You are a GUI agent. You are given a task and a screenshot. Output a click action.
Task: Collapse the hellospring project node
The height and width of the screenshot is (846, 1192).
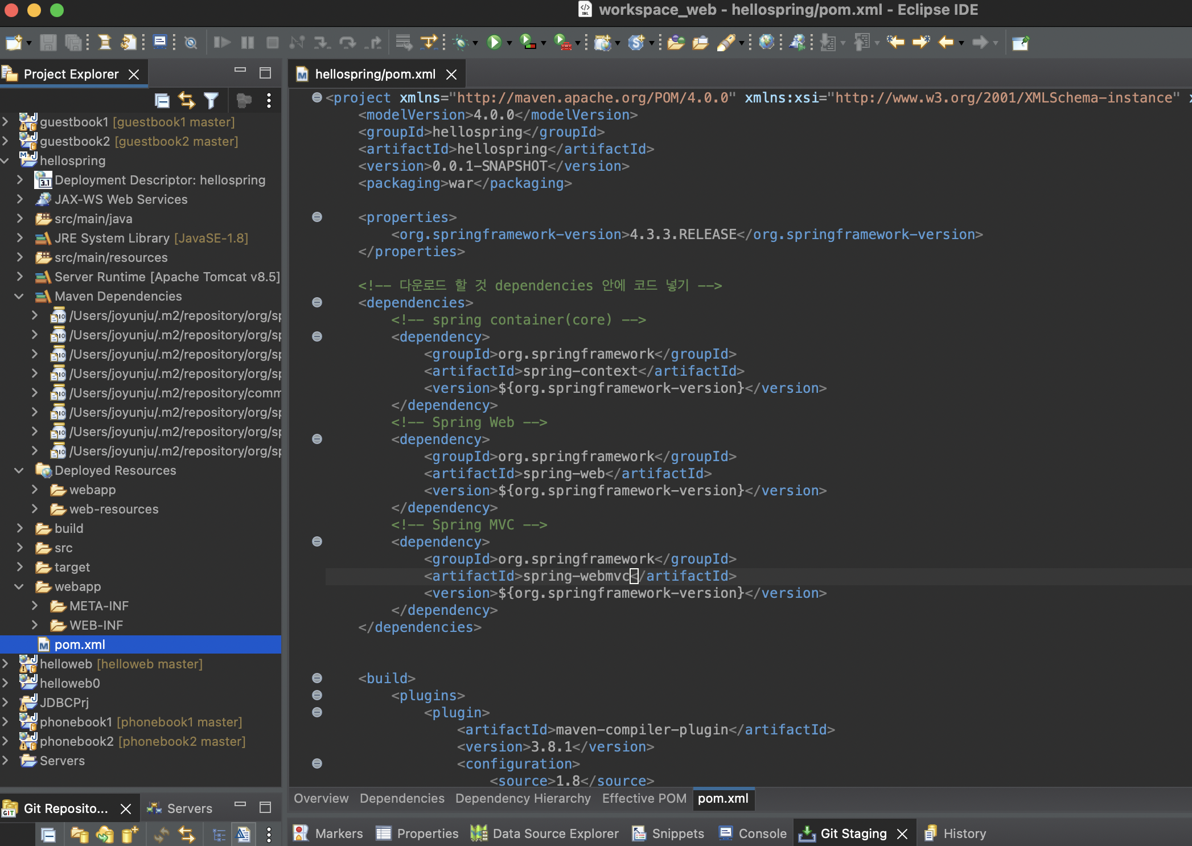5,161
